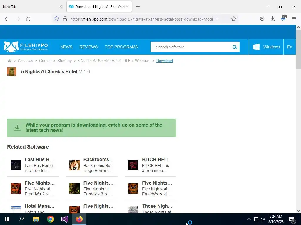Open the Hotel Mana... related software
The width and height of the screenshot is (301, 225).
(x=39, y=206)
